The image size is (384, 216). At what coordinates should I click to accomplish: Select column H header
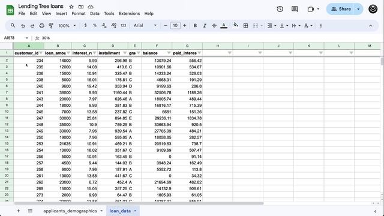[x=217, y=46]
